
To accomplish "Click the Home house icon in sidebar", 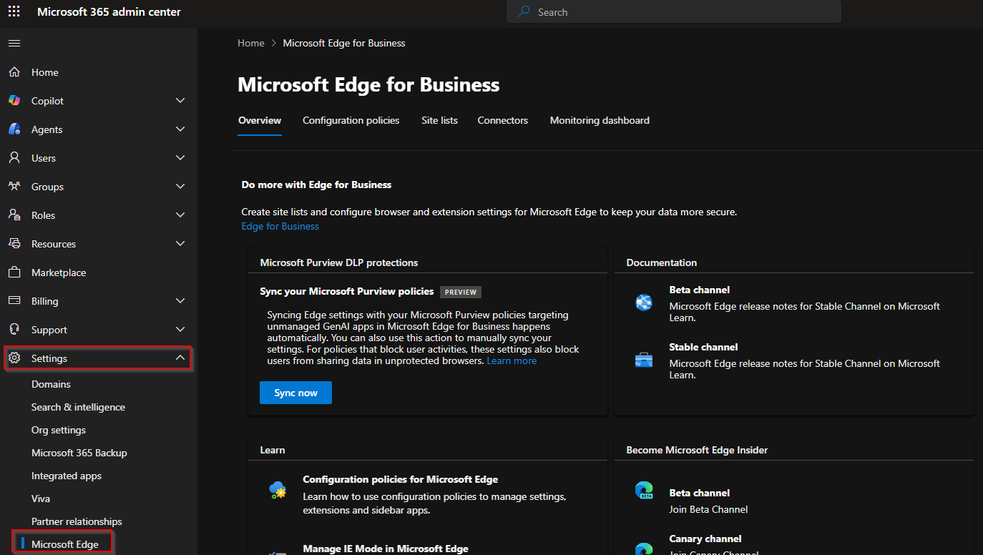I will 14,72.
